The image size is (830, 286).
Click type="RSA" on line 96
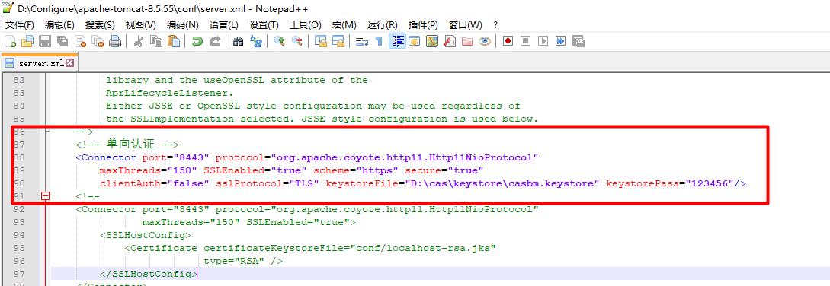point(233,261)
